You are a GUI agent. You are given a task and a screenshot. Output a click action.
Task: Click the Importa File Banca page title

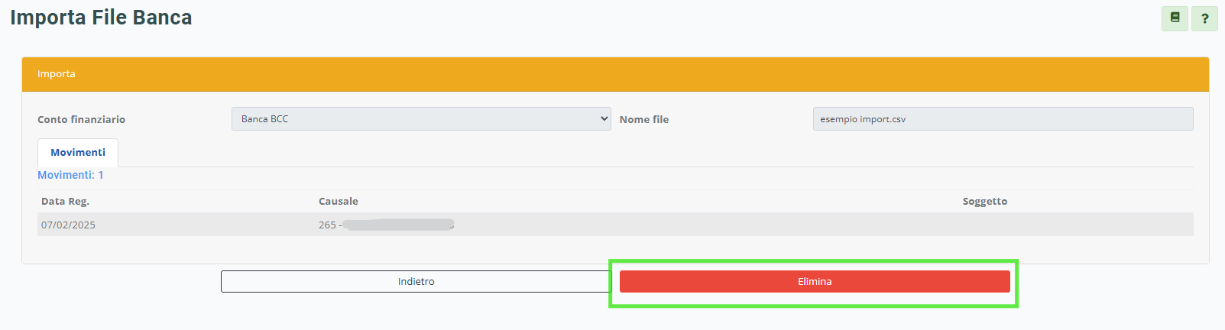pos(101,18)
